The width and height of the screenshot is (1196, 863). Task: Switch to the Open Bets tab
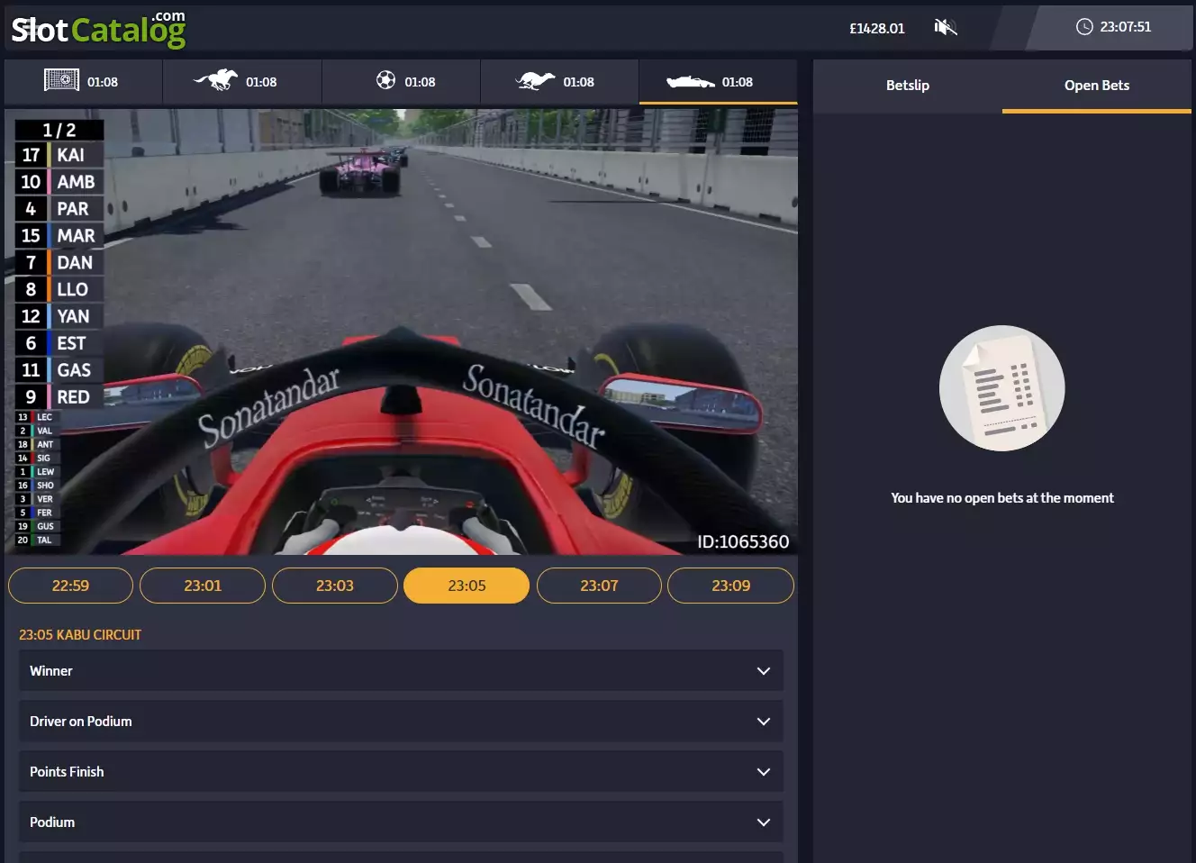tap(1096, 86)
